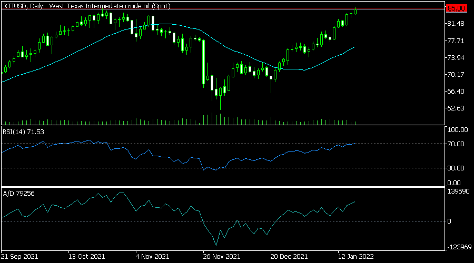
Task: Click the 73.94 price axis label
Action: click(x=456, y=58)
